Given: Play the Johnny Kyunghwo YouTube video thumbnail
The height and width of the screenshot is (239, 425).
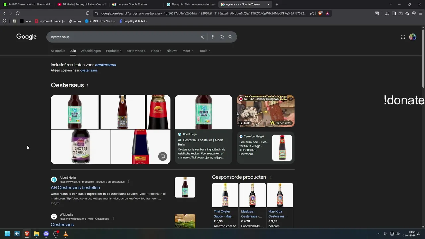Looking at the screenshot, I should tap(266, 111).
